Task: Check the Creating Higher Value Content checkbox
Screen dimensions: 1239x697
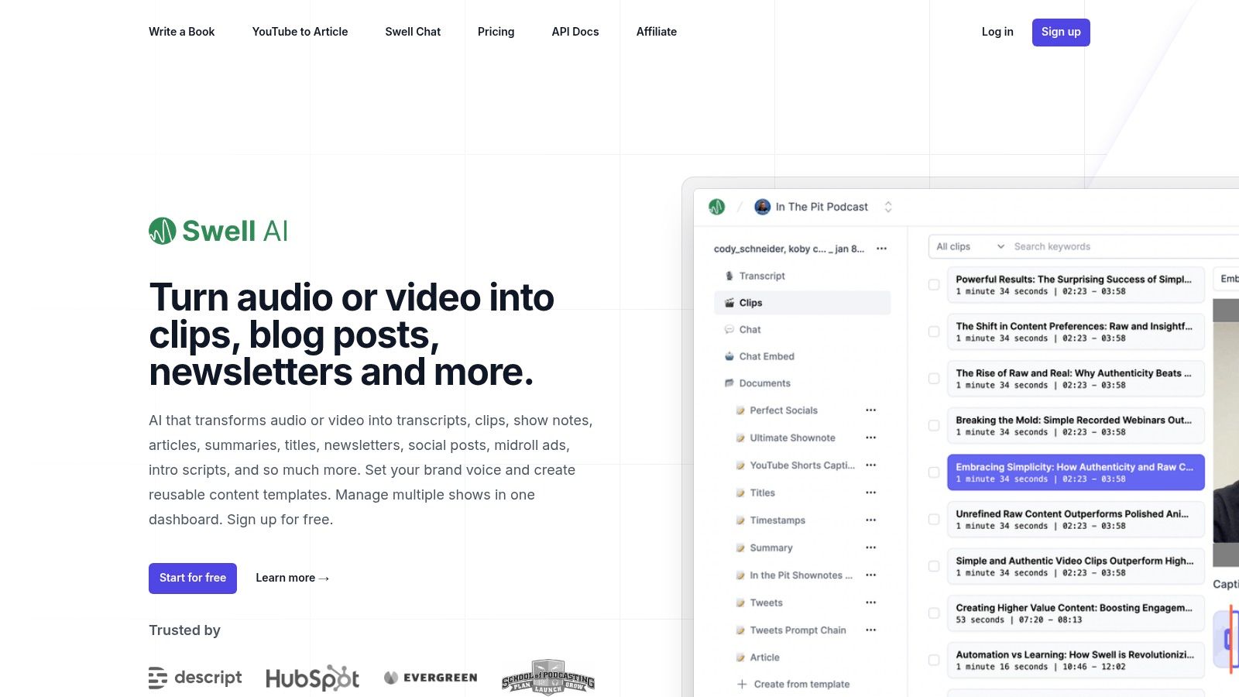Action: pyautogui.click(x=934, y=613)
